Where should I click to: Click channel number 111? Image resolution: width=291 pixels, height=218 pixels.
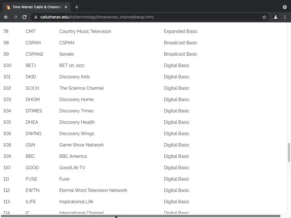6,179
